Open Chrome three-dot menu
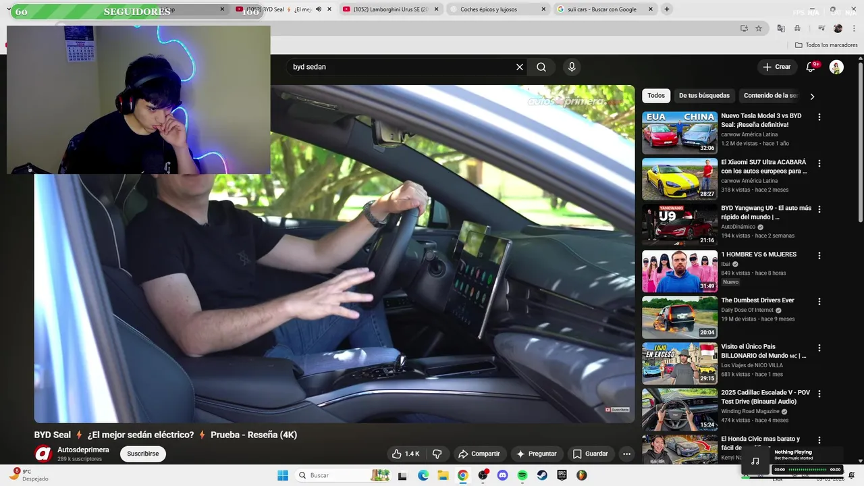The width and height of the screenshot is (864, 486). 853,28
